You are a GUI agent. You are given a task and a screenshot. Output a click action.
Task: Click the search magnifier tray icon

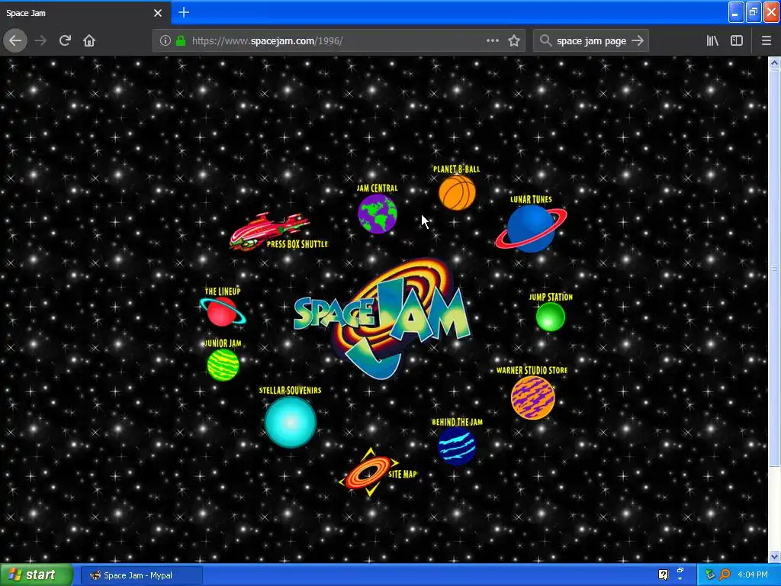tap(725, 575)
